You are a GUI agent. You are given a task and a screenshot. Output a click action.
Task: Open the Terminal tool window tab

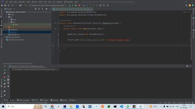click(54, 100)
